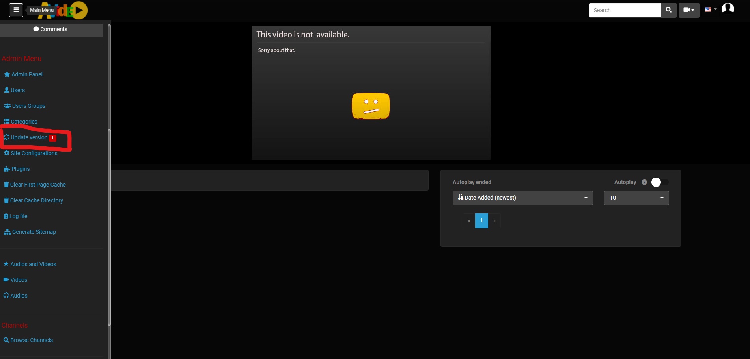The width and height of the screenshot is (750, 359).
Task: Open the language flag selector
Action: tap(711, 9)
